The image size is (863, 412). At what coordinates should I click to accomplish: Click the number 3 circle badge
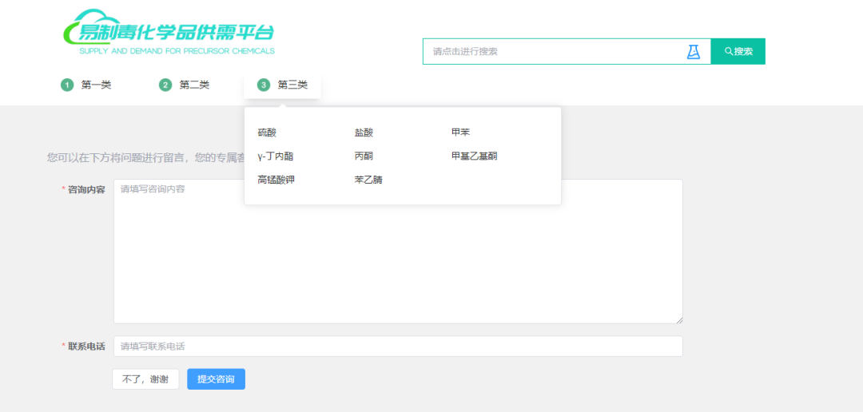pyautogui.click(x=264, y=85)
